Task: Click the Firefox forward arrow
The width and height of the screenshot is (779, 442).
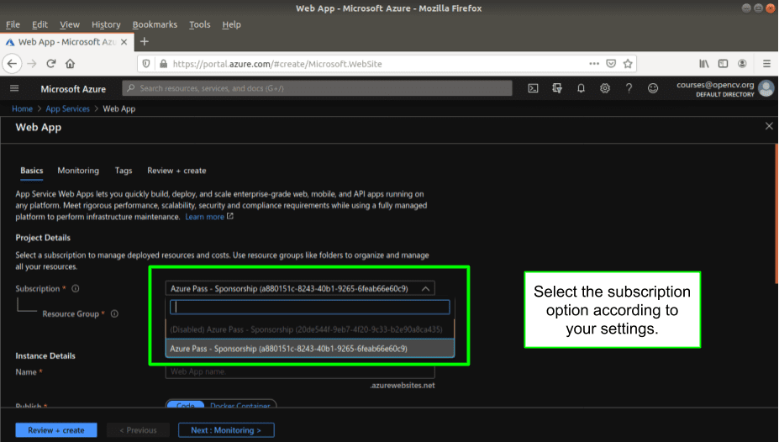Action: click(32, 64)
